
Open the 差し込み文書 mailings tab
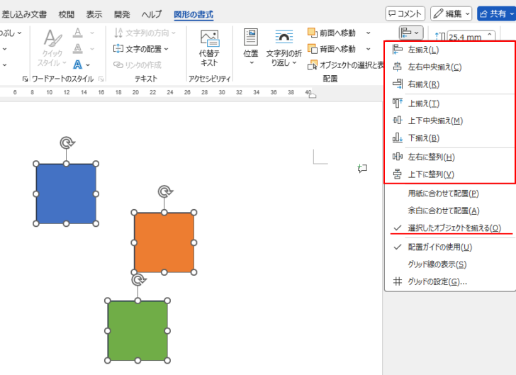click(x=24, y=14)
